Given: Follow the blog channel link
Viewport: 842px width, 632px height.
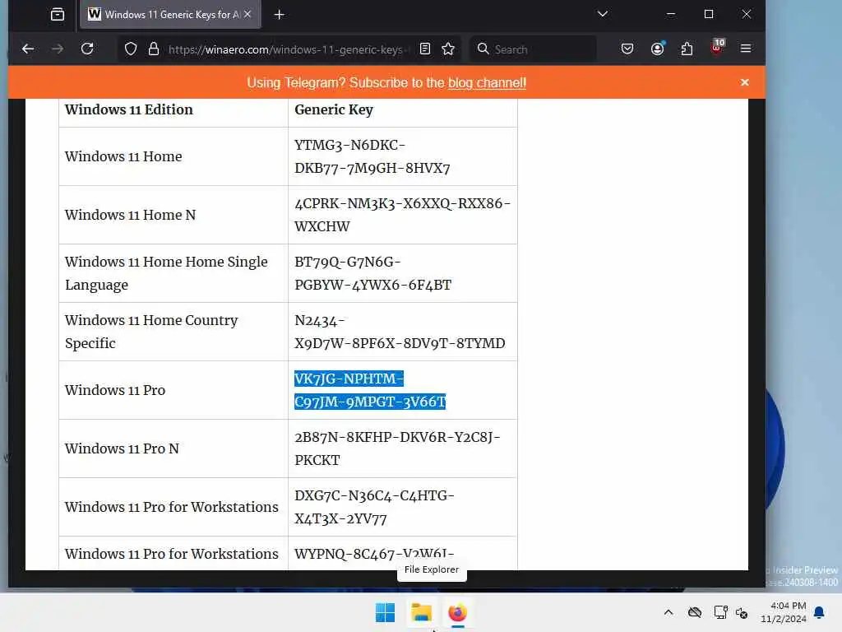Looking at the screenshot, I should pos(487,83).
